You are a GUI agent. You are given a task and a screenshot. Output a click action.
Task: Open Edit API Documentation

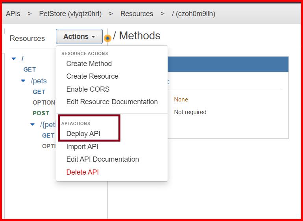(102, 159)
